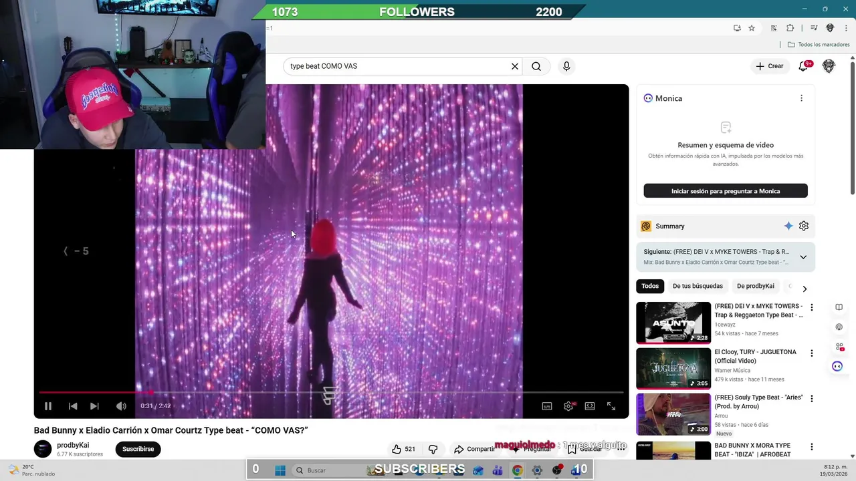Screen dimensions: 856x481
Task: Click the Compartir share button
Action: coord(474,449)
